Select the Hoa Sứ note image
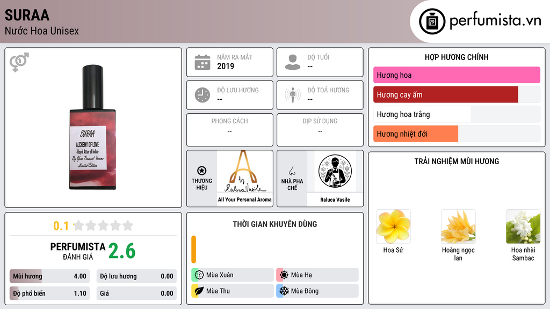Screen dimensions: 550x309 [x=393, y=227]
